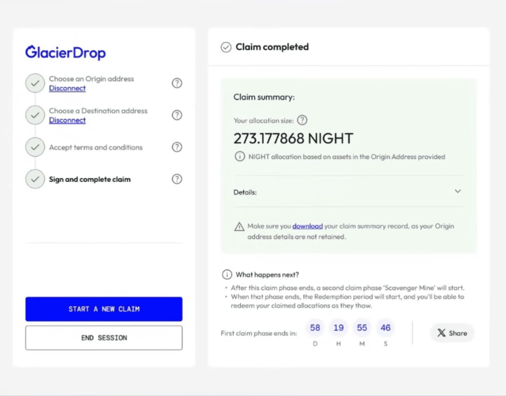Click the help icon beside Choose a Destination address

(x=177, y=115)
